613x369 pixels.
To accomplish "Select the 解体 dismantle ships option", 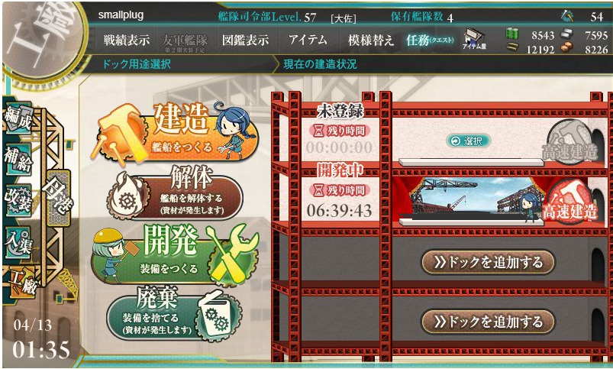I will [x=175, y=196].
